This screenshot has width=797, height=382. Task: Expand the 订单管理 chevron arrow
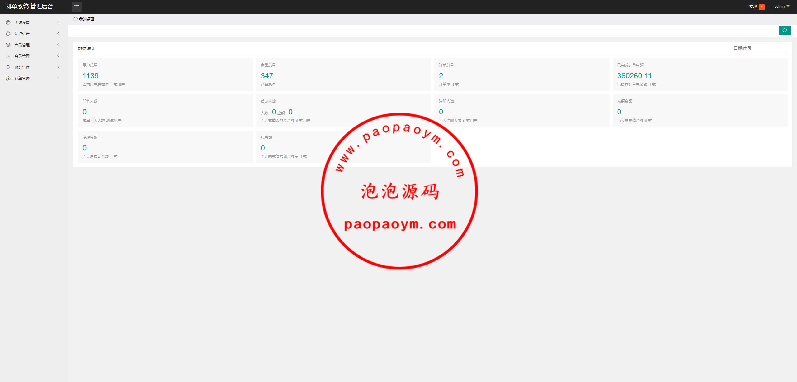pos(58,78)
